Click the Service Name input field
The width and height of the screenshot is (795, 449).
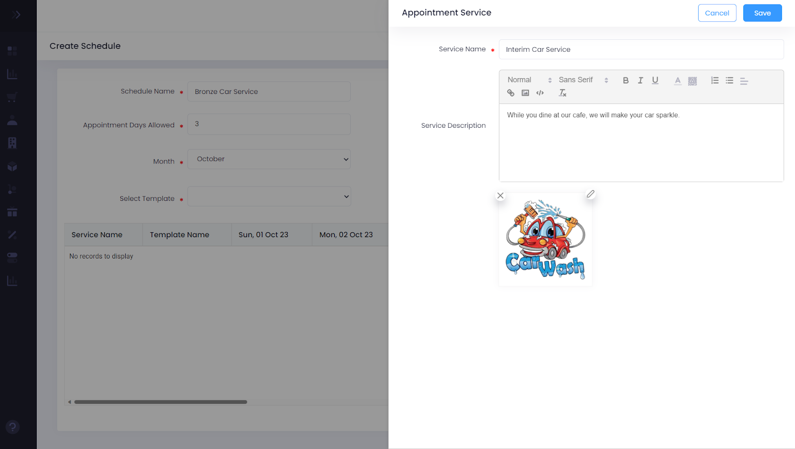(x=641, y=49)
